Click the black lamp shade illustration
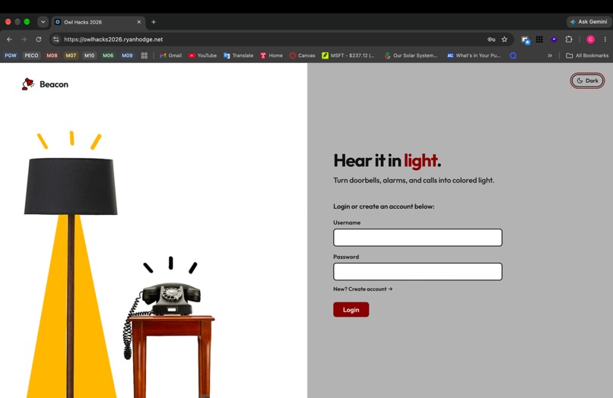The height and width of the screenshot is (398, 613). pos(71,186)
